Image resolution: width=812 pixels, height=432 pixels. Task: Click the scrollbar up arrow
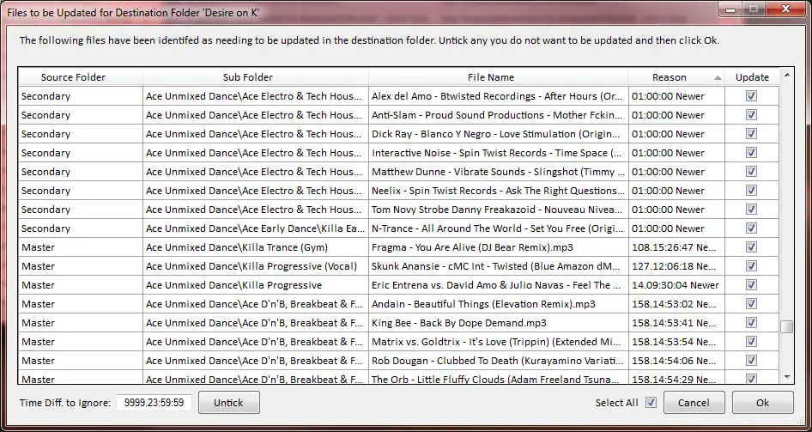click(787, 75)
